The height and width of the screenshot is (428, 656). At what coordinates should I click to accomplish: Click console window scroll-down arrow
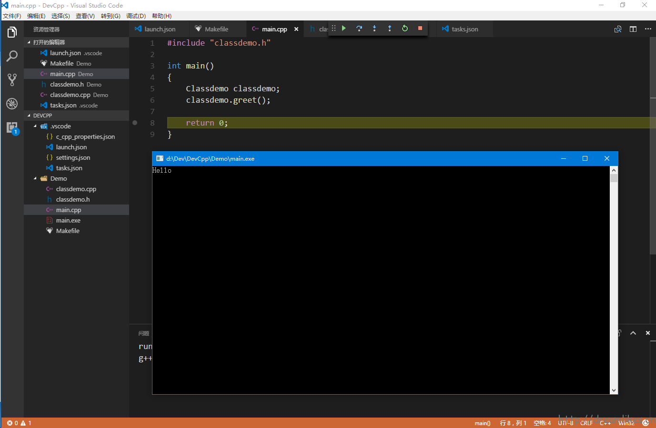(614, 390)
